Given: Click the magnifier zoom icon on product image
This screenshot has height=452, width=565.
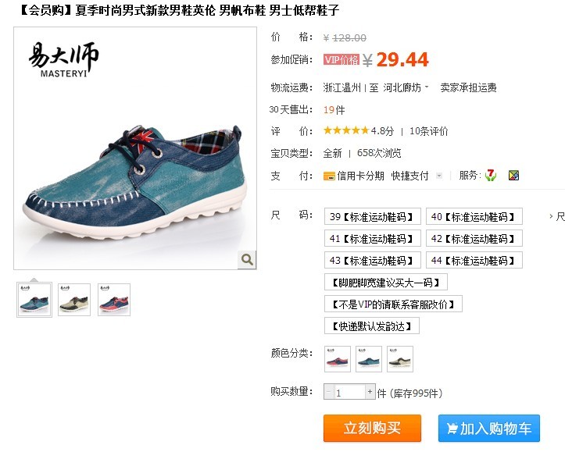Looking at the screenshot, I should click(x=247, y=259).
